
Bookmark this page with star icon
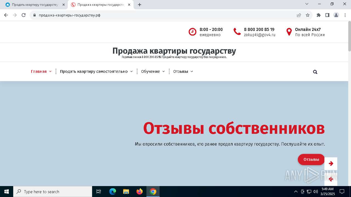[x=308, y=15]
